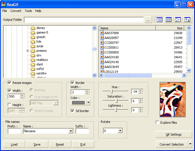This screenshot has width=195, height=151.
Task: Open the Tools menu
Action: pyautogui.click(x=28, y=11)
